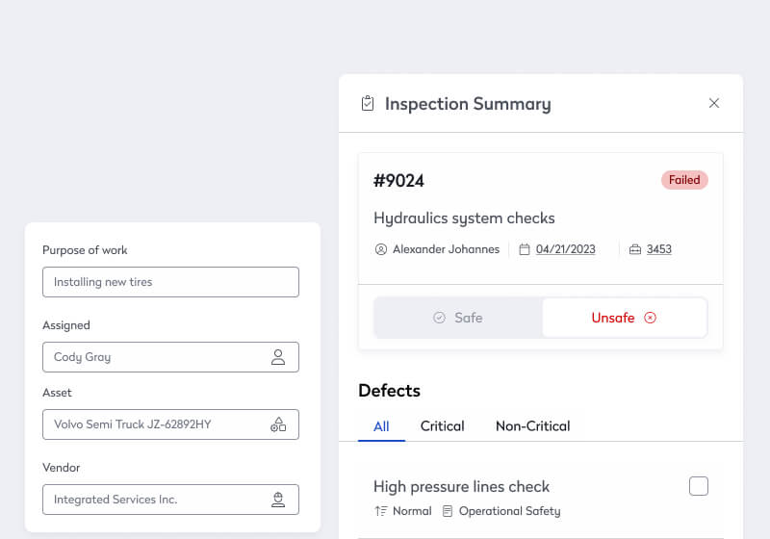Screen dimensions: 770x539
Task: Close the Inspection Summary panel
Action: [x=714, y=103]
